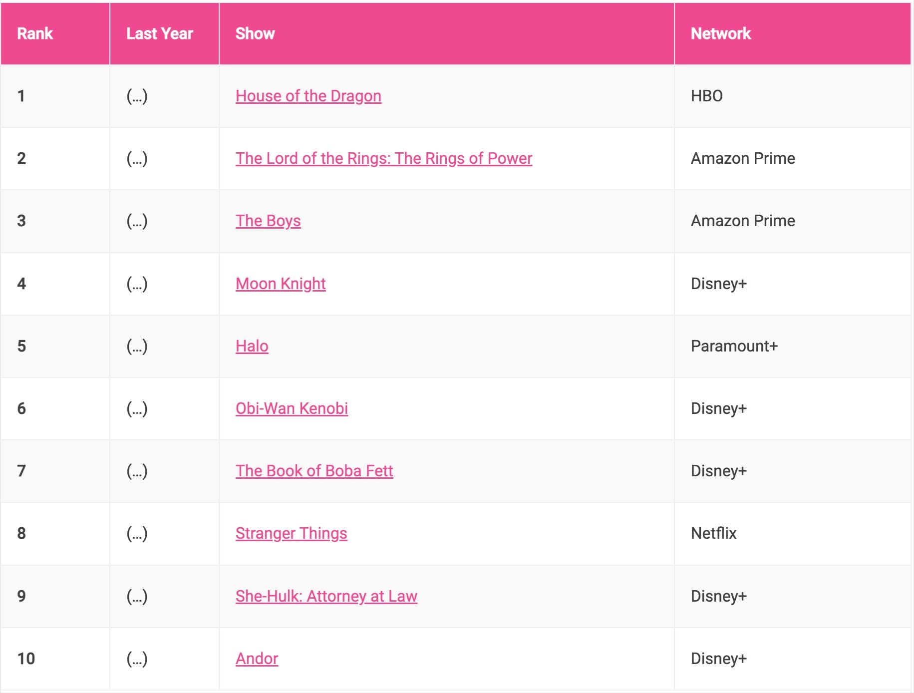Click the Last Year column header
The width and height of the screenshot is (914, 693).
tap(159, 33)
